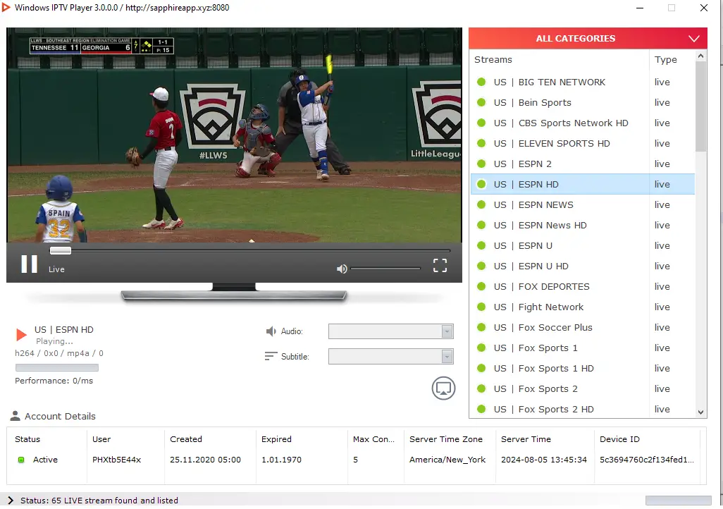The height and width of the screenshot is (509, 723).
Task: Select the US | ESPN News HD stream
Action: pyautogui.click(x=582, y=225)
